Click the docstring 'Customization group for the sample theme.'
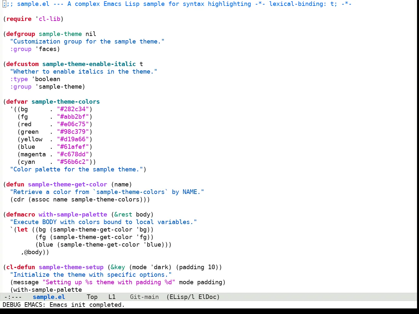 coord(87,41)
